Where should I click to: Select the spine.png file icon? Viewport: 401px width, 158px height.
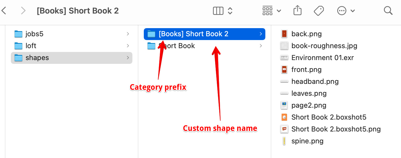click(x=284, y=141)
